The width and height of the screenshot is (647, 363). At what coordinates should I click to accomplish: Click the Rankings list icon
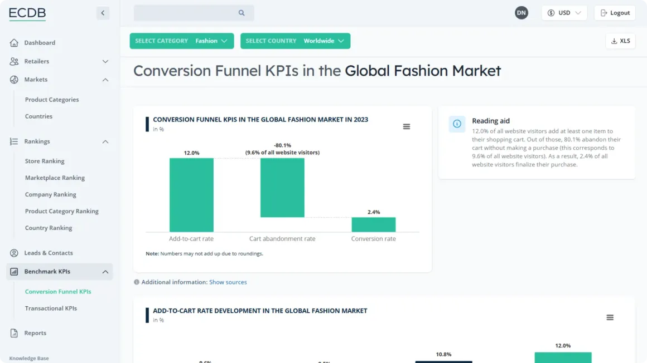click(14, 141)
